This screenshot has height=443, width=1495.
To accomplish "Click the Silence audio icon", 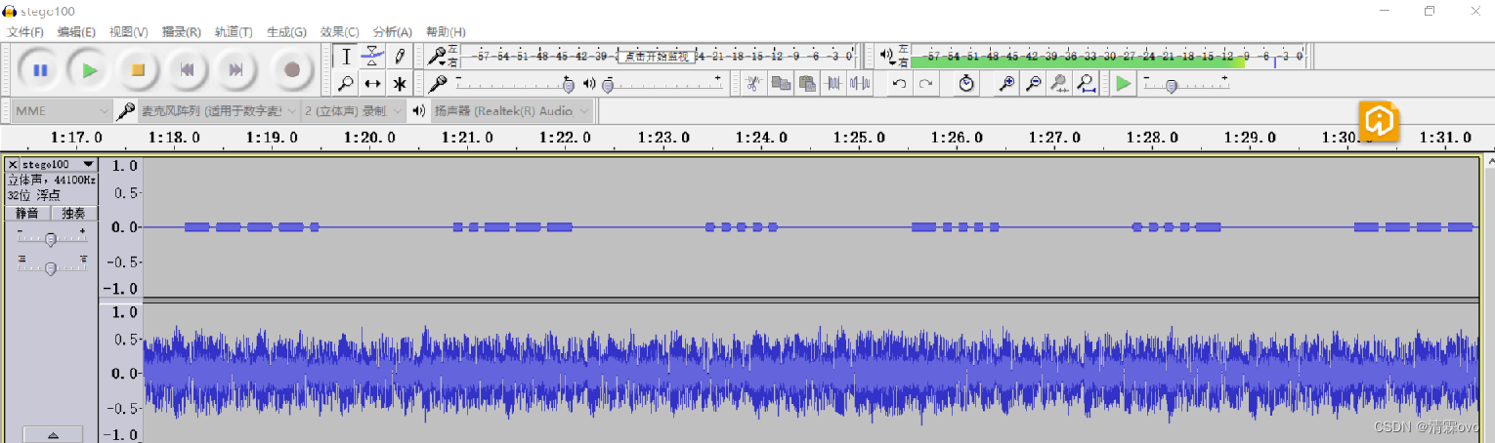I will click(860, 84).
